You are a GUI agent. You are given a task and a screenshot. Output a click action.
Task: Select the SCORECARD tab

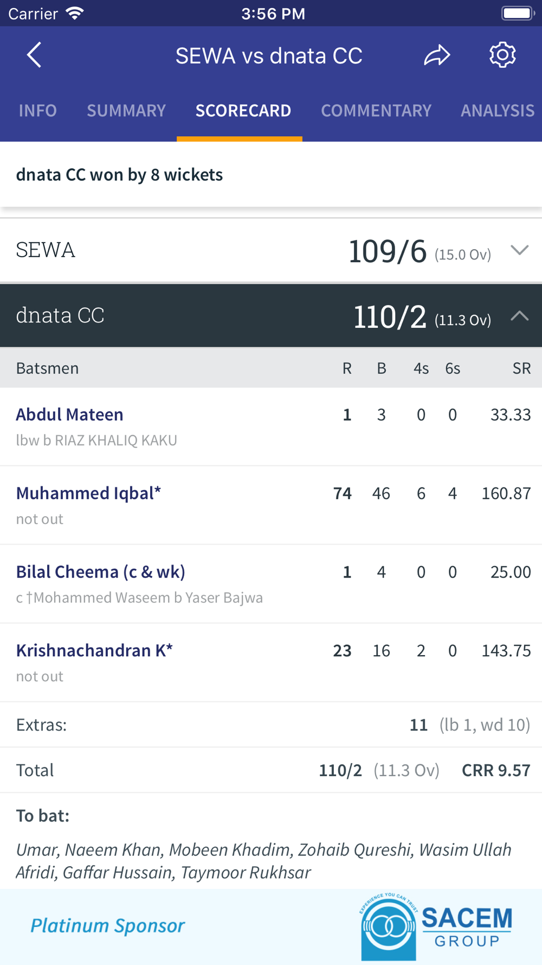pos(243,111)
